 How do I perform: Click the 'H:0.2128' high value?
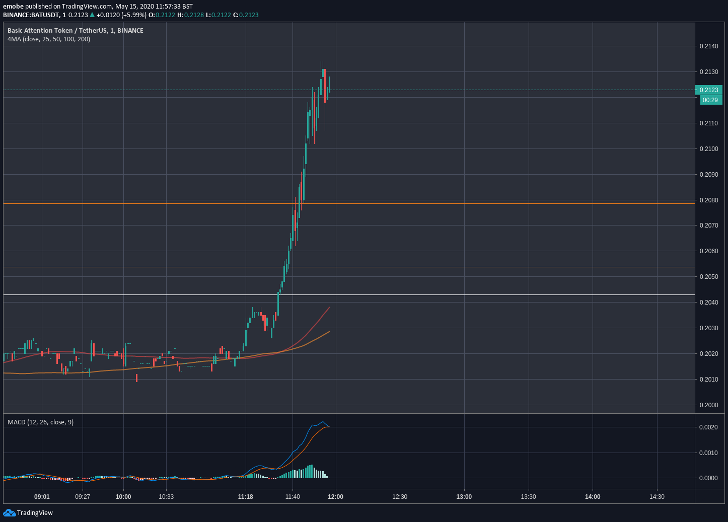190,15
